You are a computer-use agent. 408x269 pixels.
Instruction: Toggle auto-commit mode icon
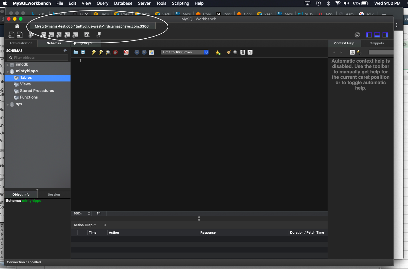[151, 52]
